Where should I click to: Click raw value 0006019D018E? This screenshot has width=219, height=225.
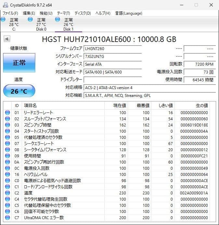194,125
